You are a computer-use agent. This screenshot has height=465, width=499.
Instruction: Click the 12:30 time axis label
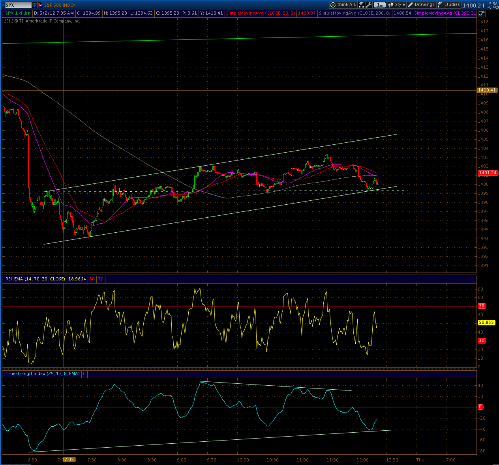(x=392, y=460)
